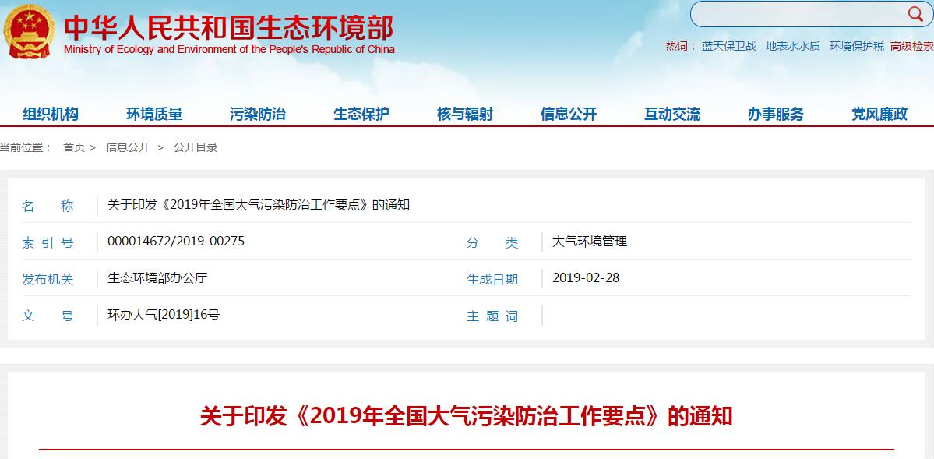Click 首页 in the breadcrumb
Viewport: 934px width, 459px height.
(74, 147)
